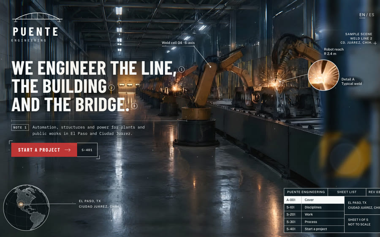Click the El Paso marker on globe

tap(21, 205)
